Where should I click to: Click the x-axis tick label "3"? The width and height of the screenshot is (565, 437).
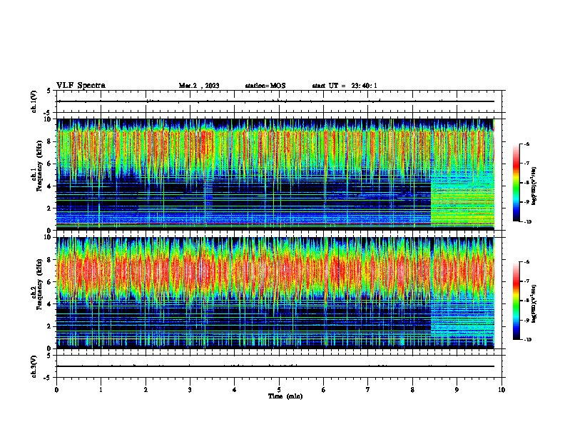point(190,390)
